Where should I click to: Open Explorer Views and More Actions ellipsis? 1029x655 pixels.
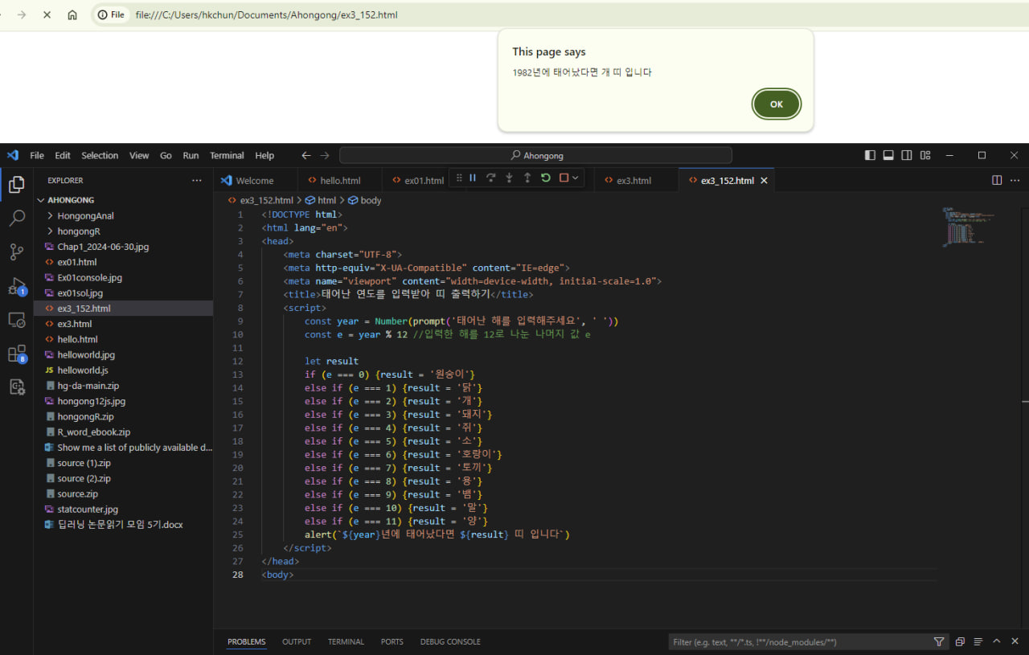(197, 181)
